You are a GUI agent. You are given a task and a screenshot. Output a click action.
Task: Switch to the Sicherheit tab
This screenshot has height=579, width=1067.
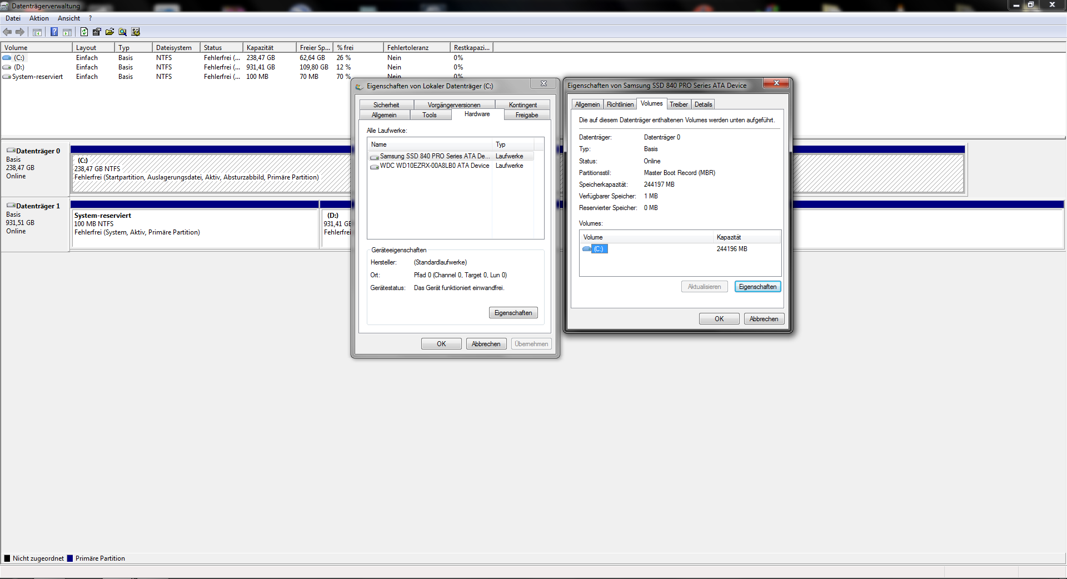click(386, 105)
